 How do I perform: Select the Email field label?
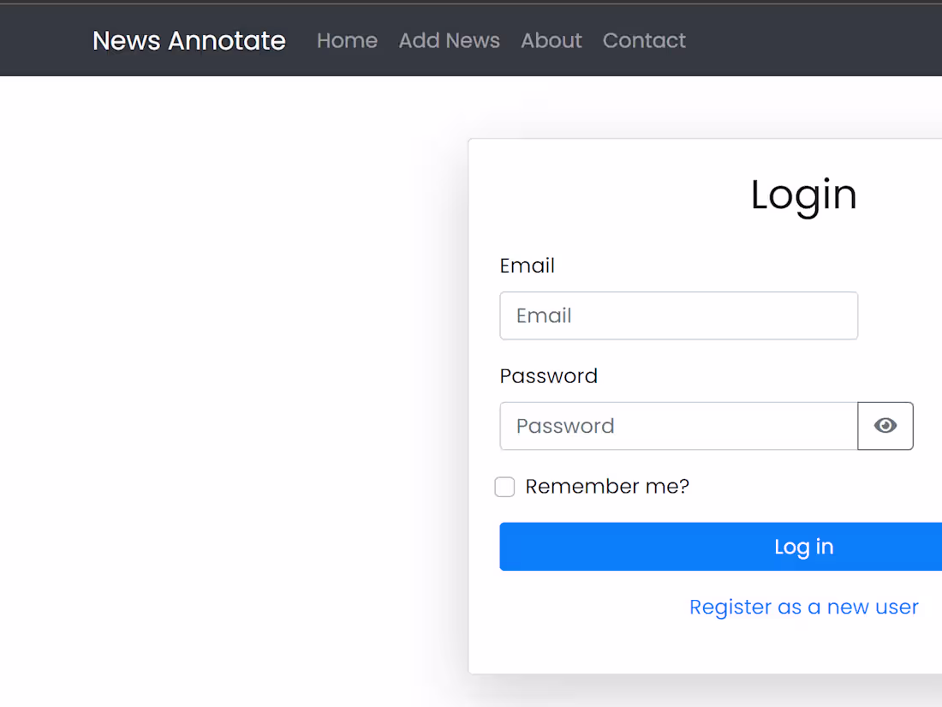click(527, 266)
